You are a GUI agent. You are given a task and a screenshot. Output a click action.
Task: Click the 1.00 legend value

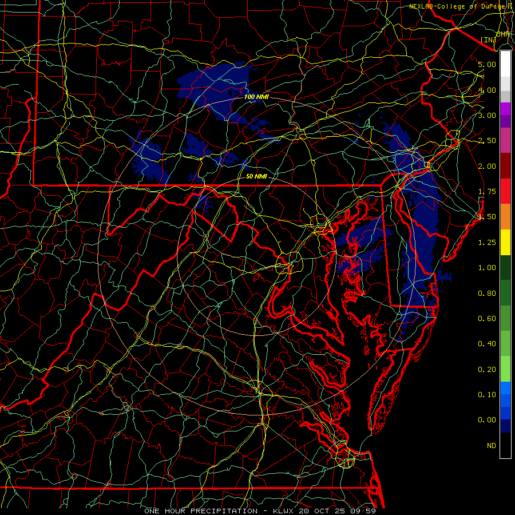487,268
